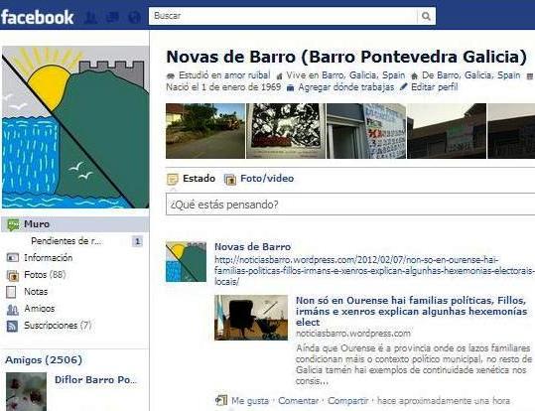Click the search magnifier button
The height and width of the screenshot is (411, 535).
(x=426, y=16)
